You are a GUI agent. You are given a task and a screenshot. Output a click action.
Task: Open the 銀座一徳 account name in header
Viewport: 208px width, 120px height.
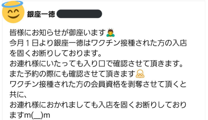41,14
